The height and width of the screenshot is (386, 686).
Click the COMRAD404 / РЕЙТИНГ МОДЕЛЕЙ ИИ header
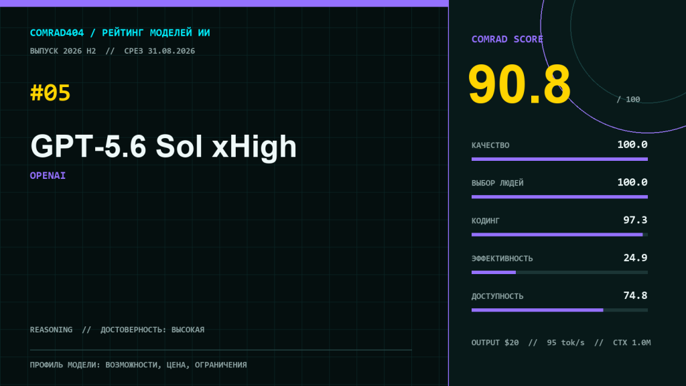(120, 33)
